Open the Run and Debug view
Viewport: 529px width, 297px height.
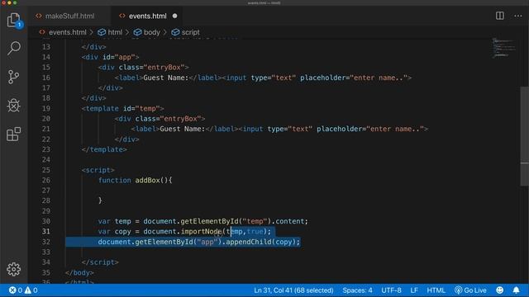(13, 106)
